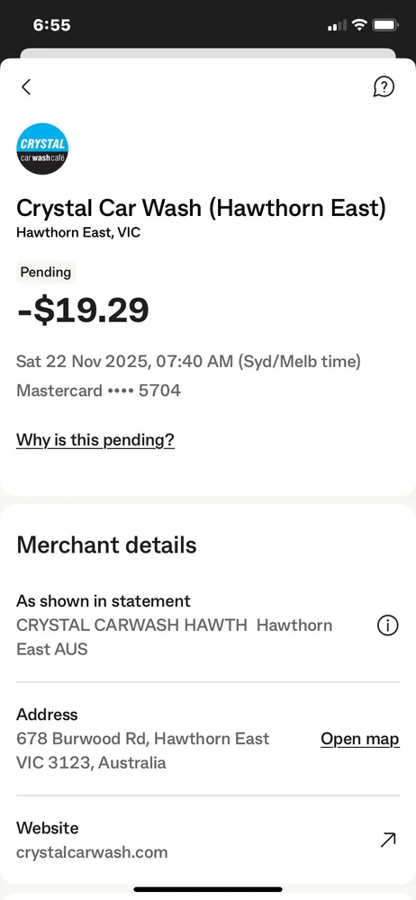Tap the cellular signal bars icon

tap(337, 25)
